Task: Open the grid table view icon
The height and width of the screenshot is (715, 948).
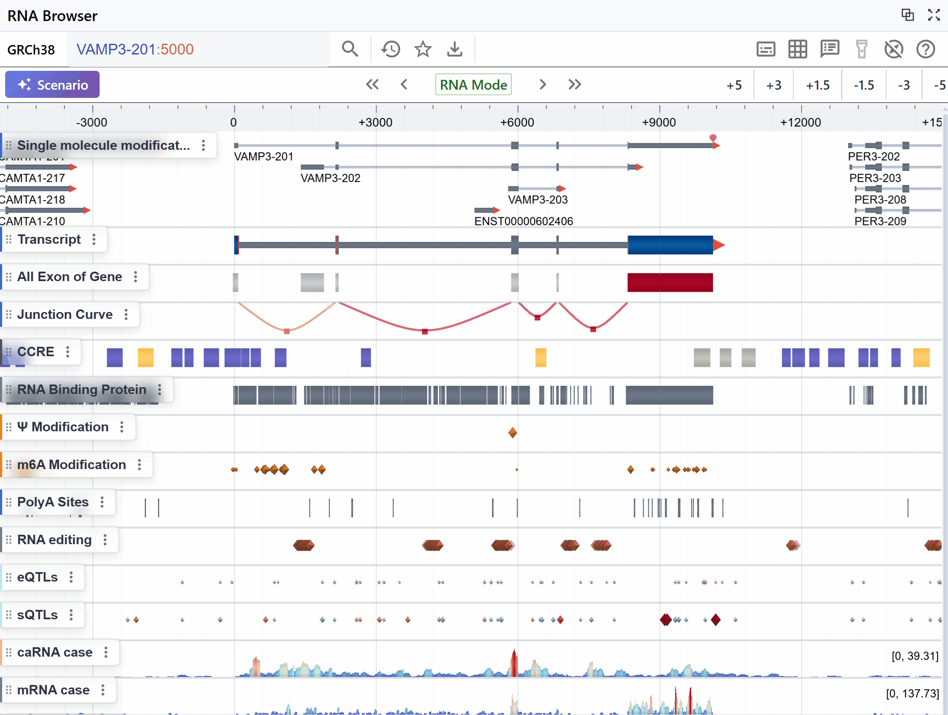Action: coord(797,49)
